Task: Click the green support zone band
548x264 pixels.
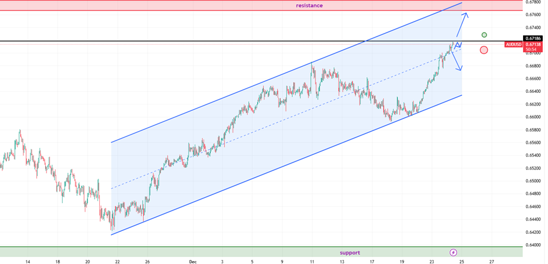Action: [174, 252]
